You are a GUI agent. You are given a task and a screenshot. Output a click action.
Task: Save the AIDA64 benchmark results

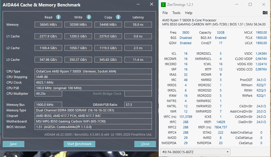13,144
